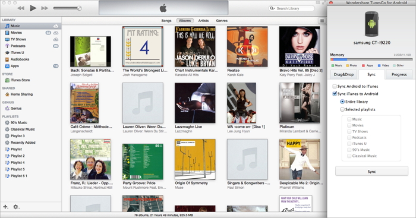Start playback with the play button

33,8
